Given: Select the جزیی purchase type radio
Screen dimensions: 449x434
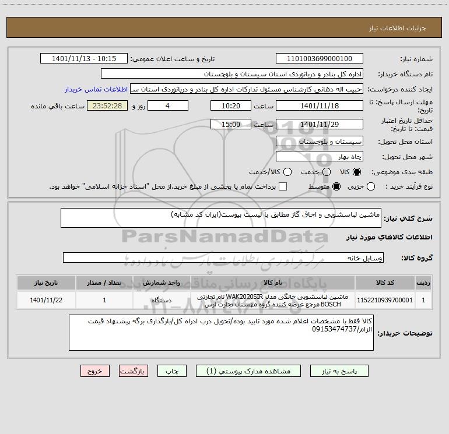Looking at the screenshot, I should pos(370,187).
